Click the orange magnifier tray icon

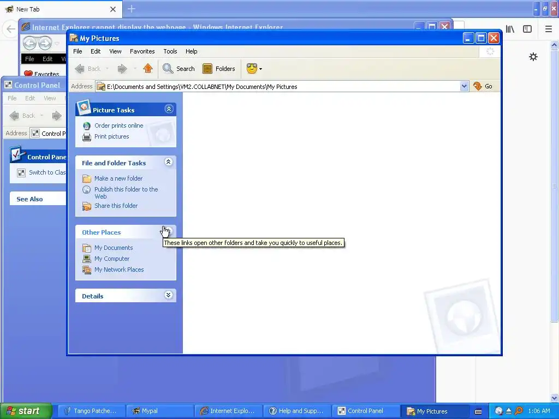point(519,411)
